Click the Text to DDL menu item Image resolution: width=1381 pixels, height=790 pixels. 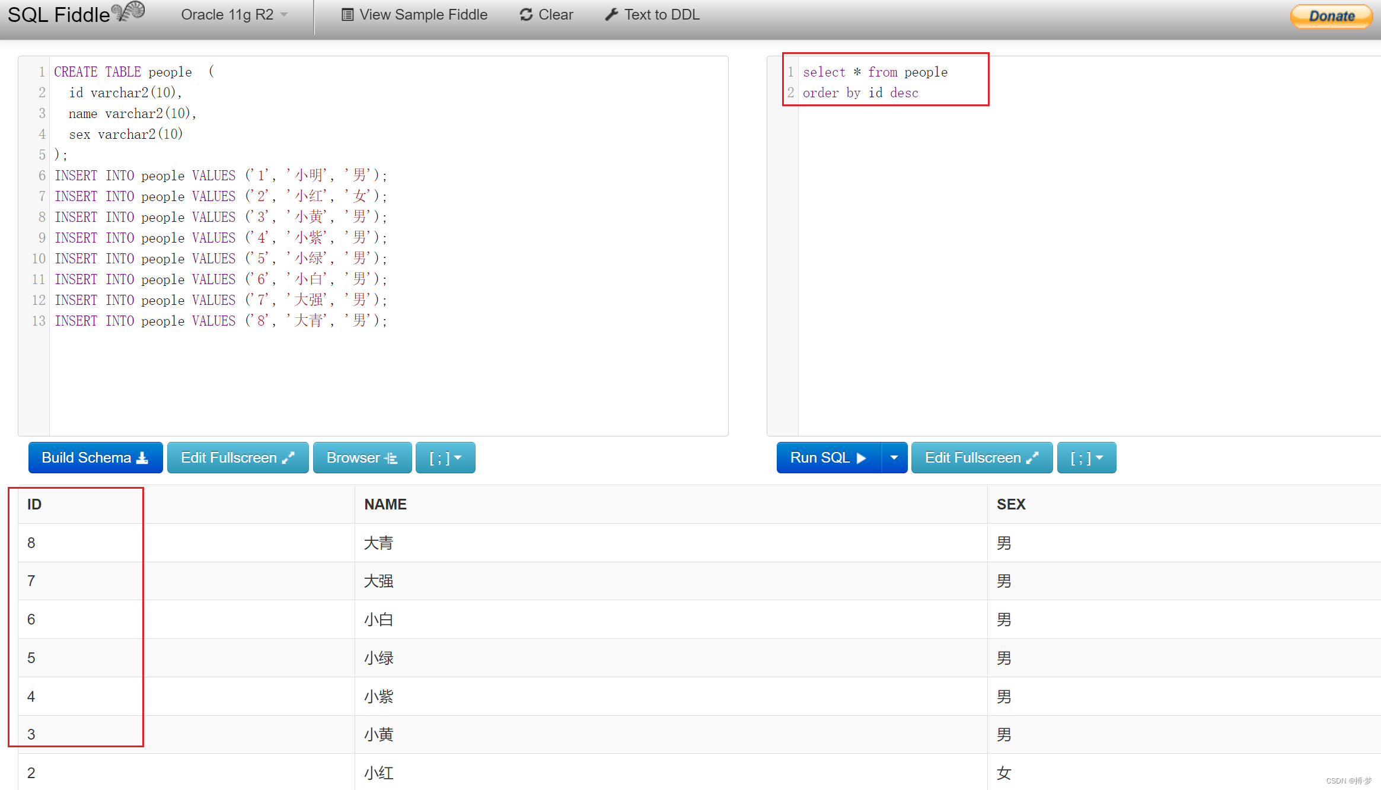point(661,15)
